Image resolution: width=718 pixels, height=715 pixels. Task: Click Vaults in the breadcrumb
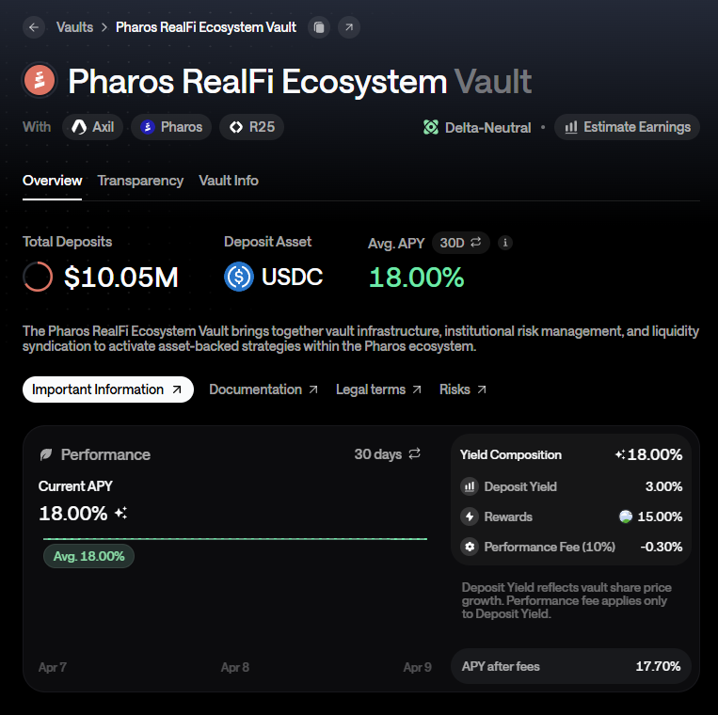click(x=74, y=27)
